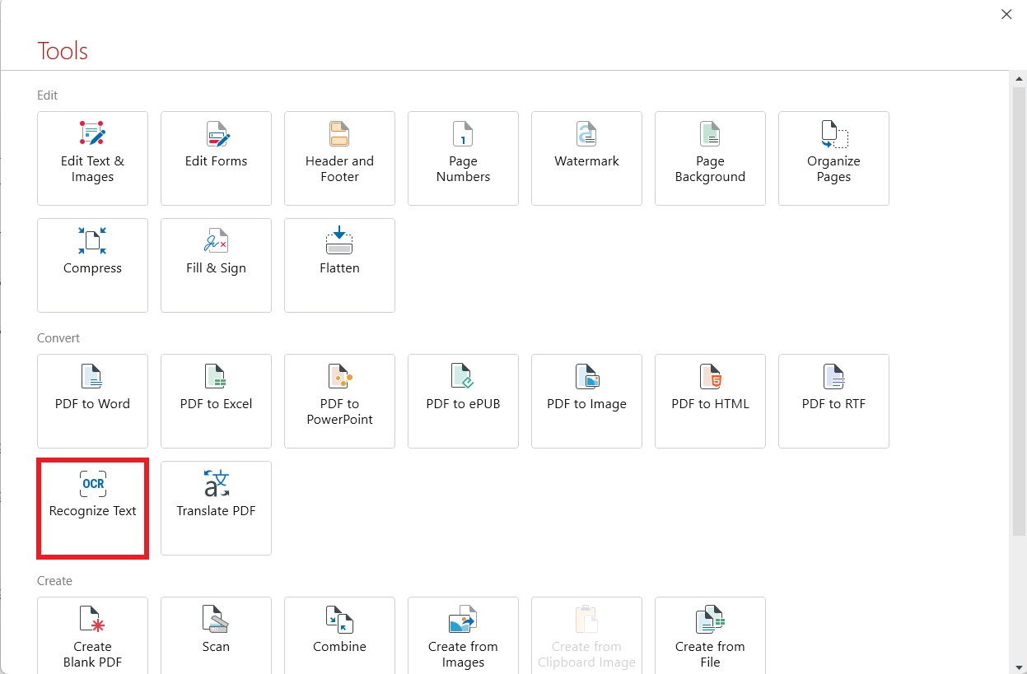Screen dimensions: 1027x674
Task: Convert the PDF to Word
Action: pos(92,401)
